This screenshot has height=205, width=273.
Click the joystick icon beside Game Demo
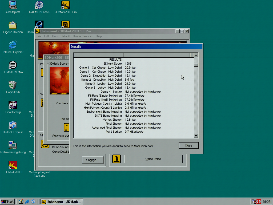click(x=117, y=159)
